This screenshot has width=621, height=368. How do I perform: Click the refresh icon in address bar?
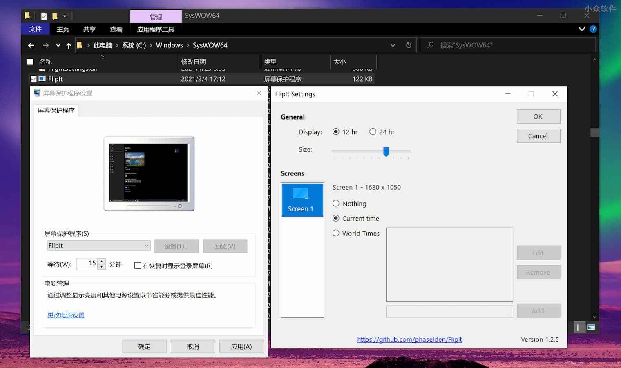click(408, 45)
